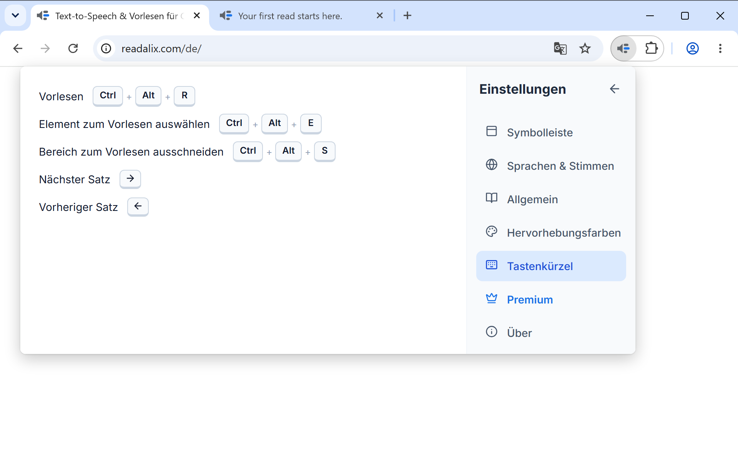Image resolution: width=738 pixels, height=461 pixels.
Task: Open Chrome's three-dot menu
Action: coord(720,48)
